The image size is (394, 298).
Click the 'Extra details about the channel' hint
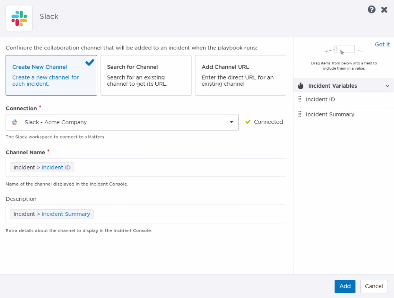pos(79,230)
